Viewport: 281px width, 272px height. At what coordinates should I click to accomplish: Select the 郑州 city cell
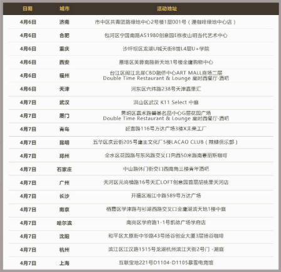(64, 156)
